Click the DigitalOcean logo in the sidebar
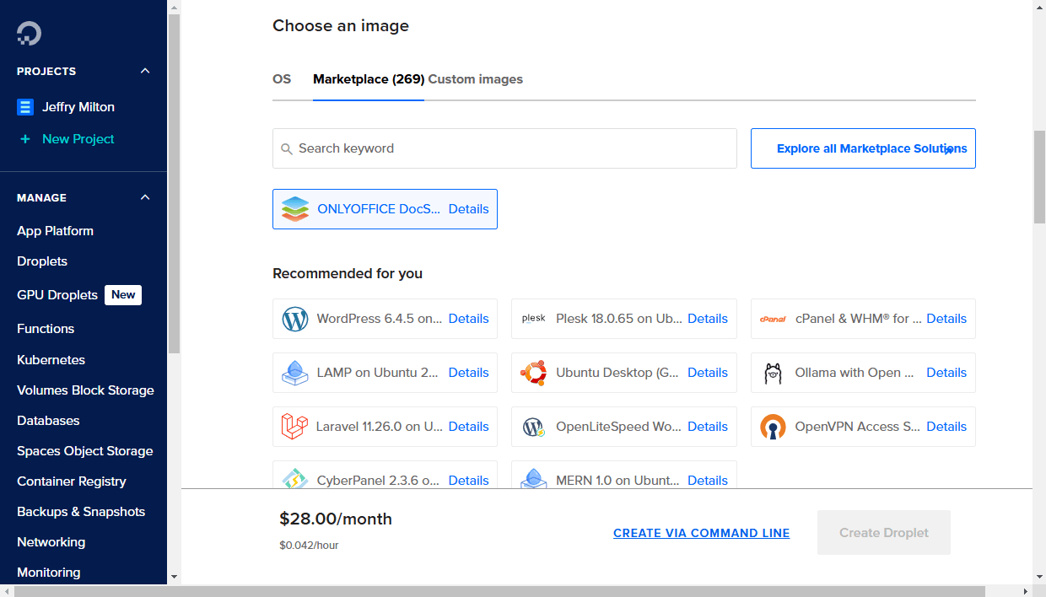The height and width of the screenshot is (597, 1046). (x=29, y=33)
